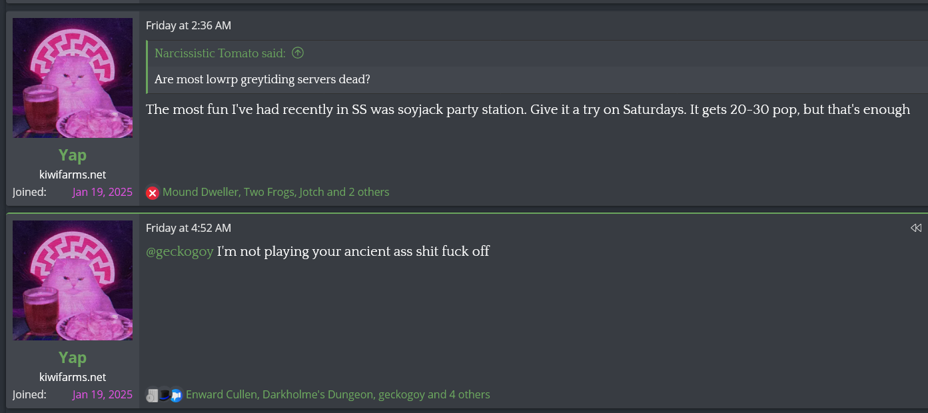
Task: Open the @geckogoy mention link
Action: pyautogui.click(x=180, y=251)
